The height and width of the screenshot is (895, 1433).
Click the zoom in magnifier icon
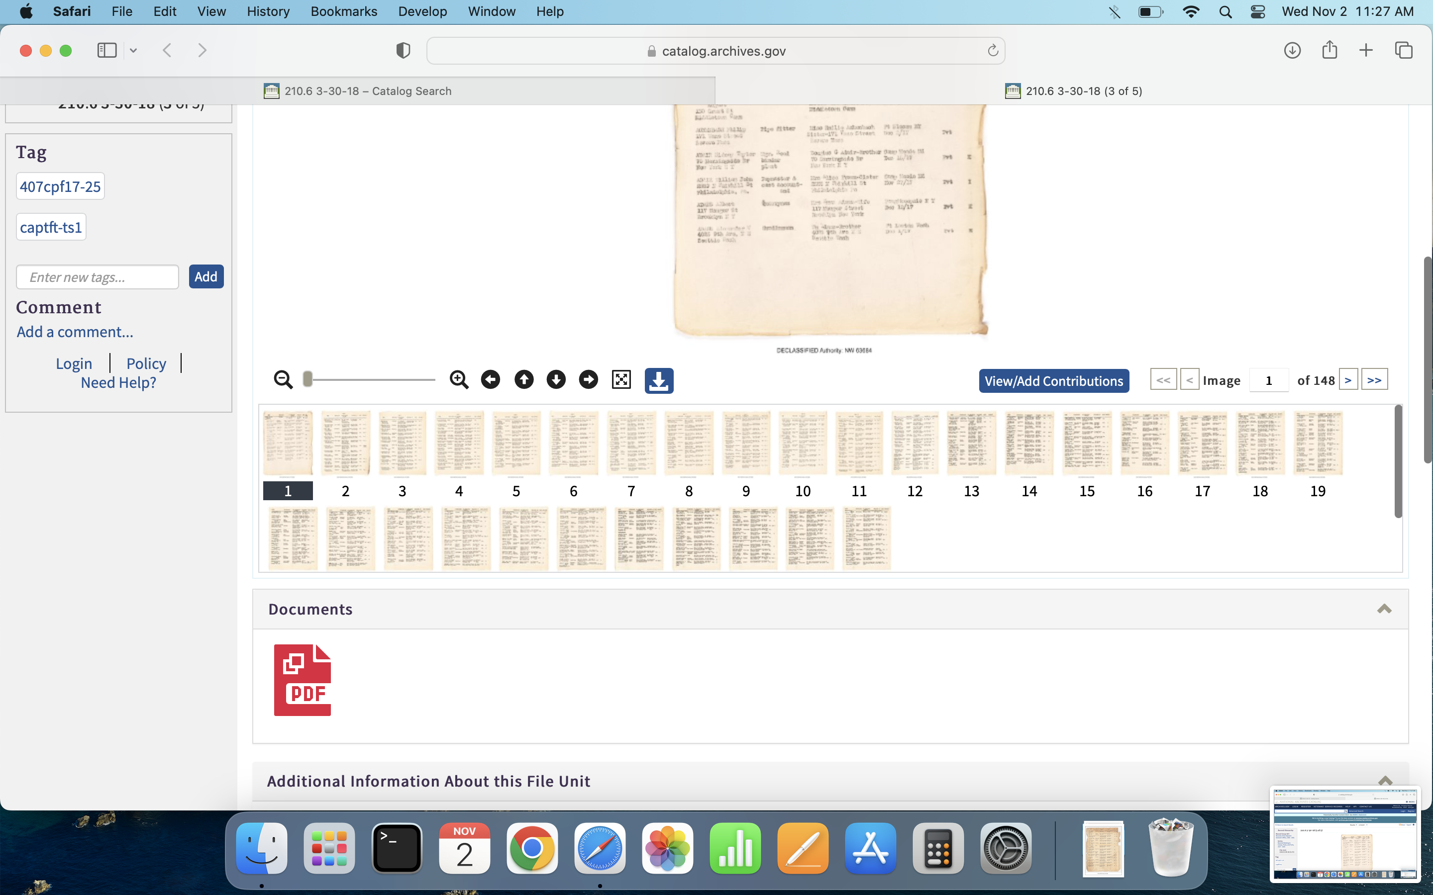pos(459,379)
